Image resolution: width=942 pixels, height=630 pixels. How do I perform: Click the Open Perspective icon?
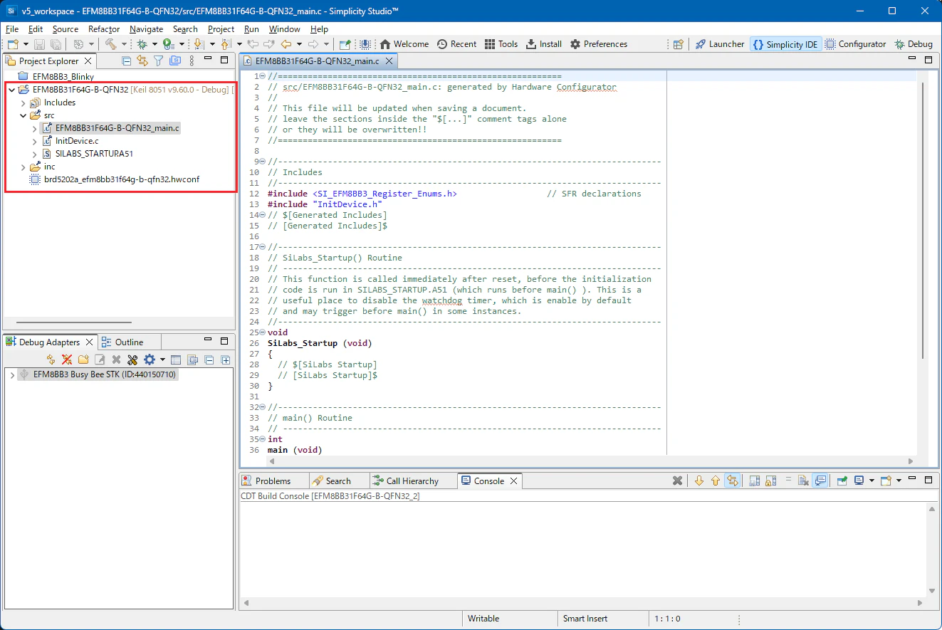click(x=679, y=44)
